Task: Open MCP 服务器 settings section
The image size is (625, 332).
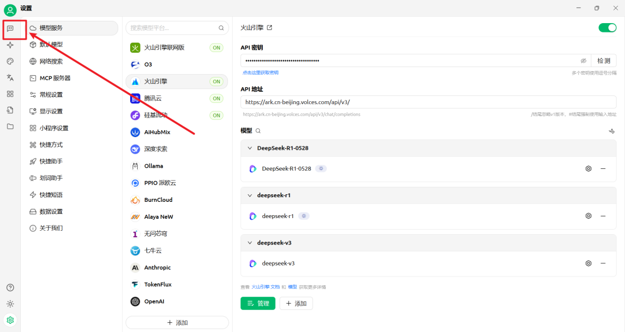Action: (72, 78)
